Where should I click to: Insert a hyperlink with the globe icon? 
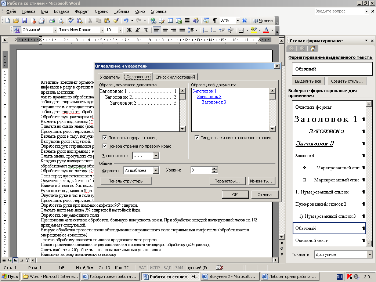(153, 21)
